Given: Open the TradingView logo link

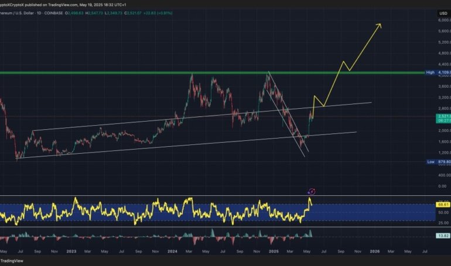Looking at the screenshot, I should point(12,261).
